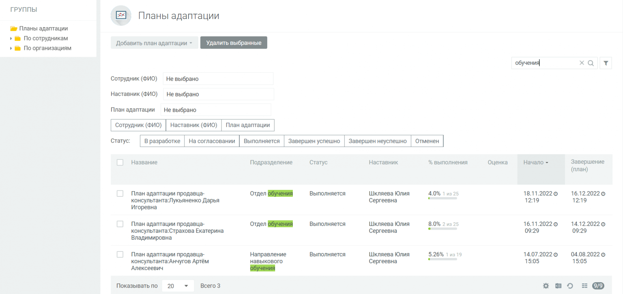Viewport: 623px width, 294px height.
Task: Click the 8.0% progress bar for Страхова
Action: (443, 229)
